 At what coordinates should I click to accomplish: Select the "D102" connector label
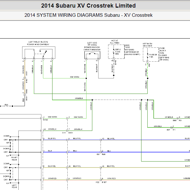[x=46, y=120]
